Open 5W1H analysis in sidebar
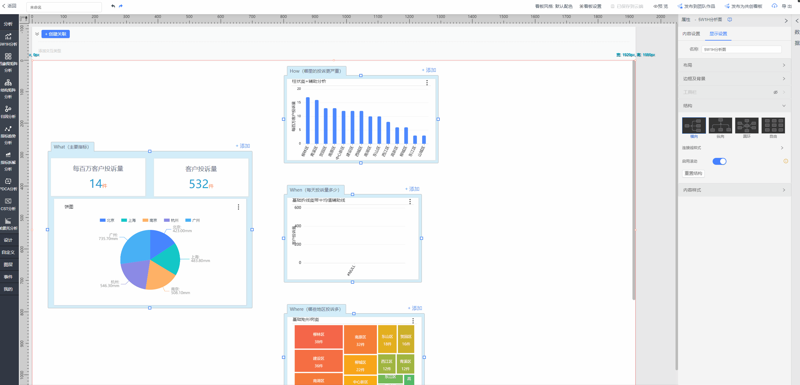This screenshot has height=385, width=800. tap(8, 40)
